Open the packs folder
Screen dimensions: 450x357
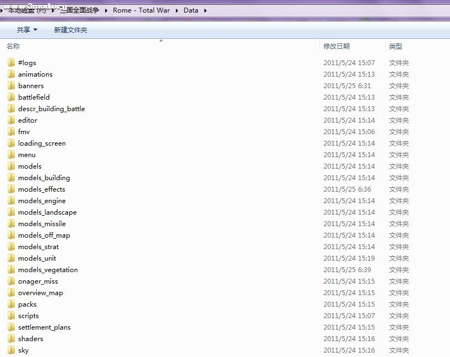27,304
